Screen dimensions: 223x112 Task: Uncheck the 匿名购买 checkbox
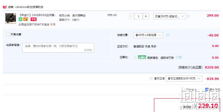207,90
